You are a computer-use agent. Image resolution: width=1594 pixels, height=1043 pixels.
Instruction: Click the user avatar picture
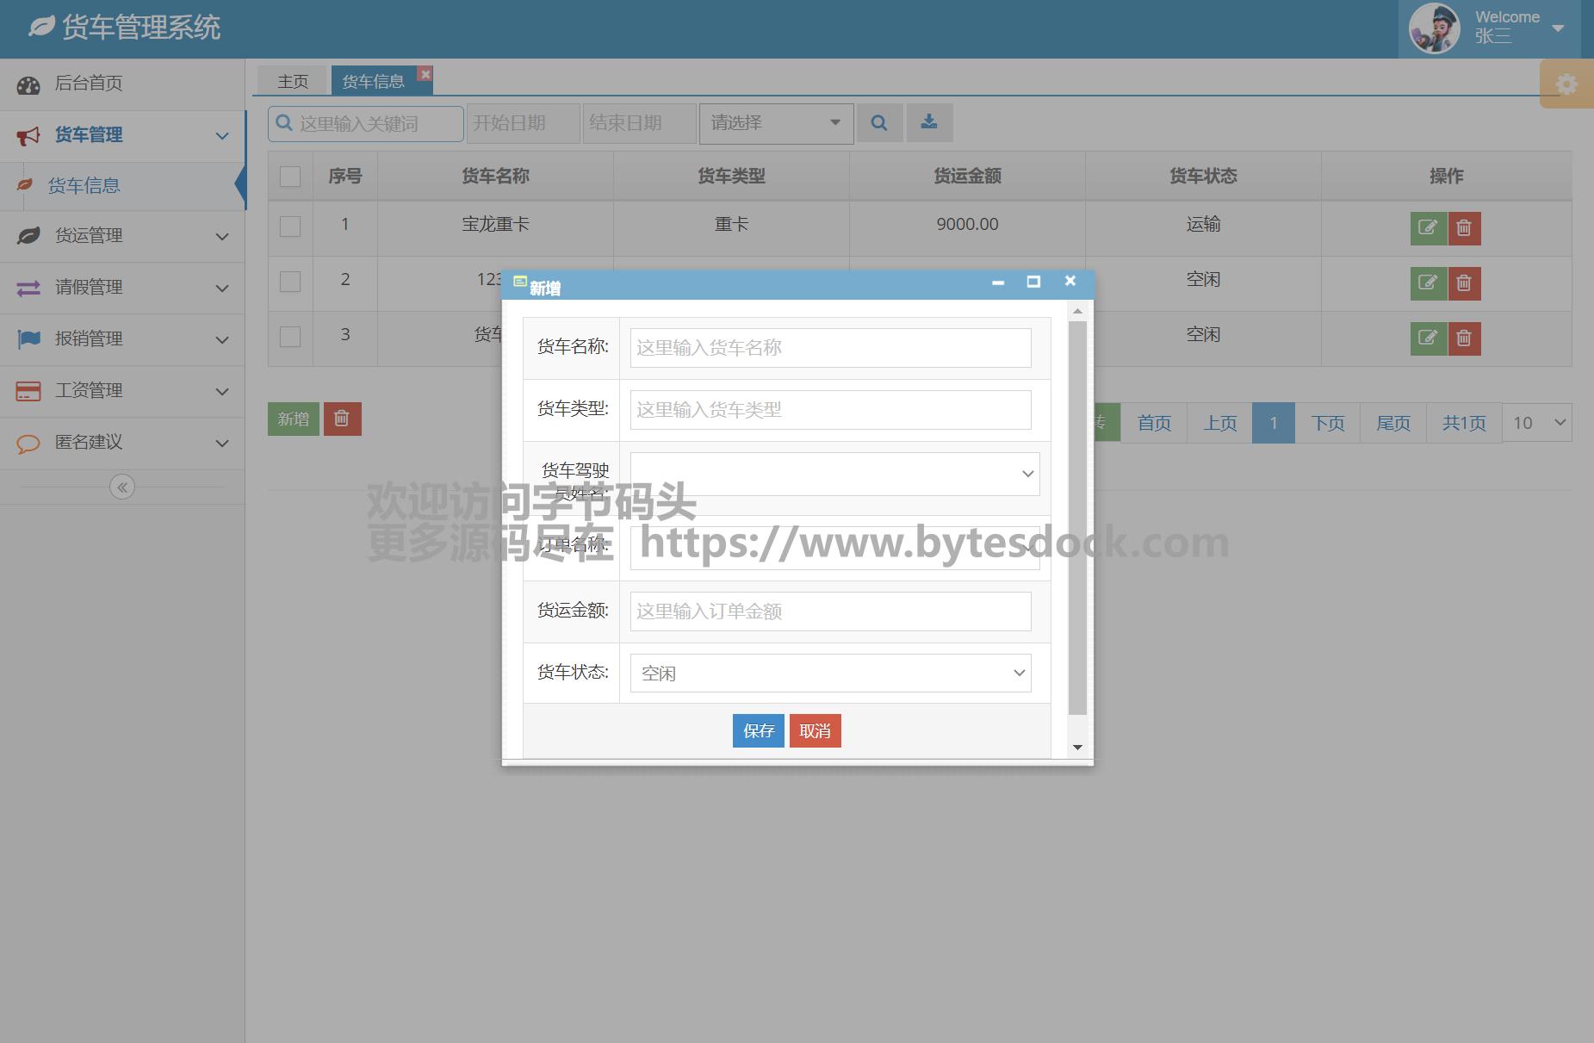pos(1434,28)
